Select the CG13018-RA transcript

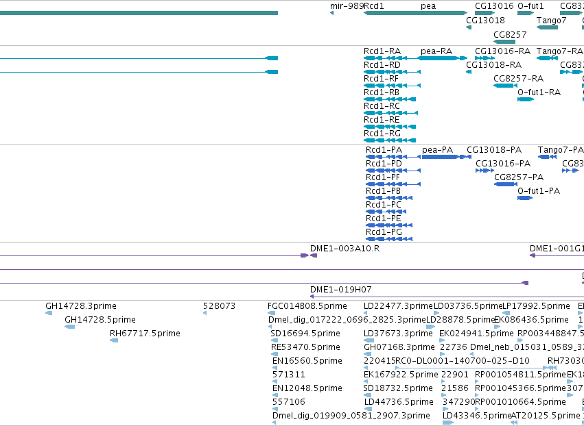pyautogui.click(x=469, y=72)
